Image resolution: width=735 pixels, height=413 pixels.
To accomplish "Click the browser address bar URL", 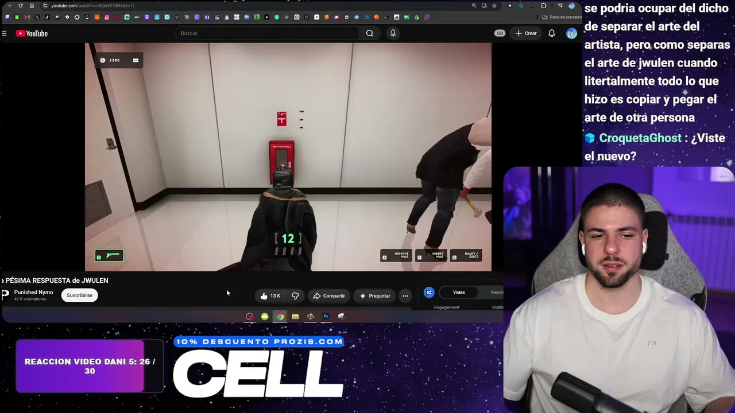I will click(x=93, y=6).
